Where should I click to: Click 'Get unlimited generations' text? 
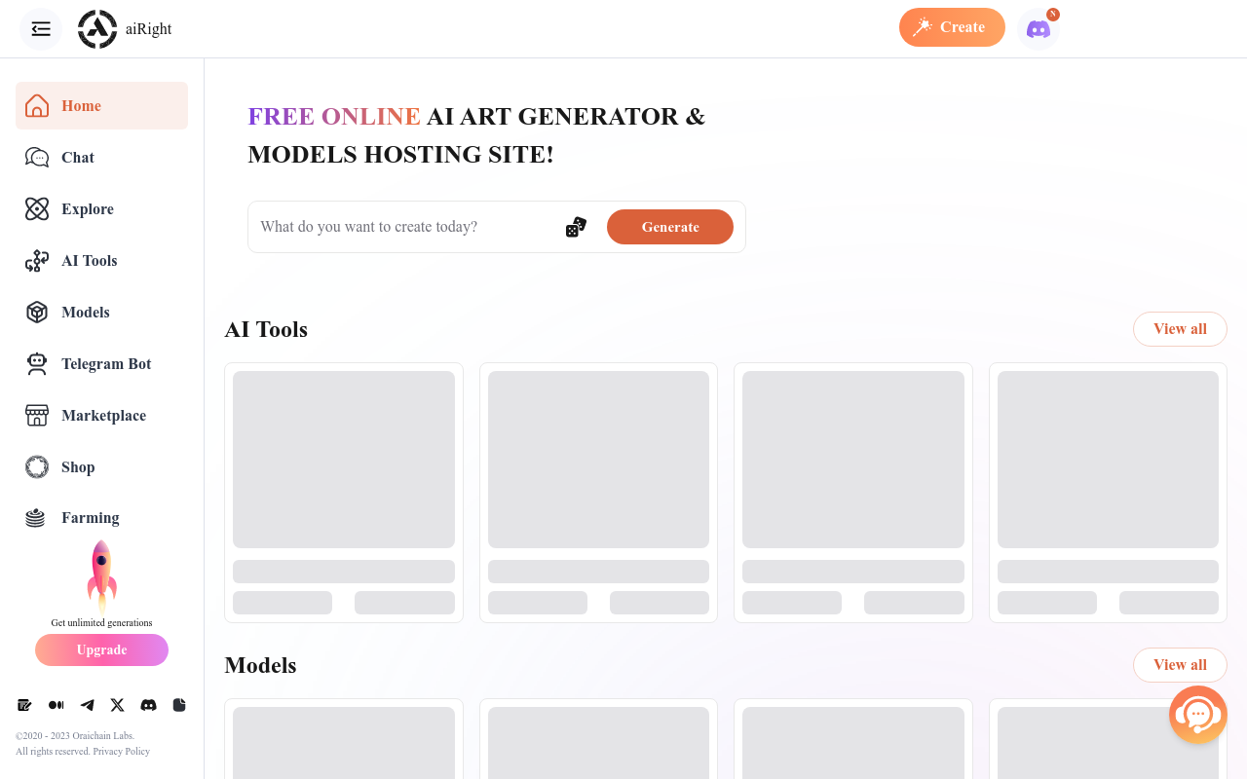[101, 623]
